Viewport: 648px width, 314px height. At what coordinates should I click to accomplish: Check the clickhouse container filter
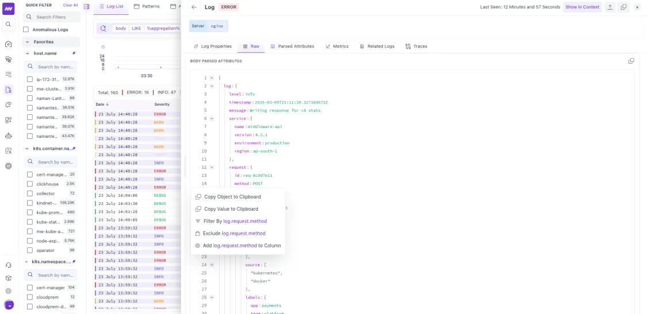pyautogui.click(x=30, y=184)
